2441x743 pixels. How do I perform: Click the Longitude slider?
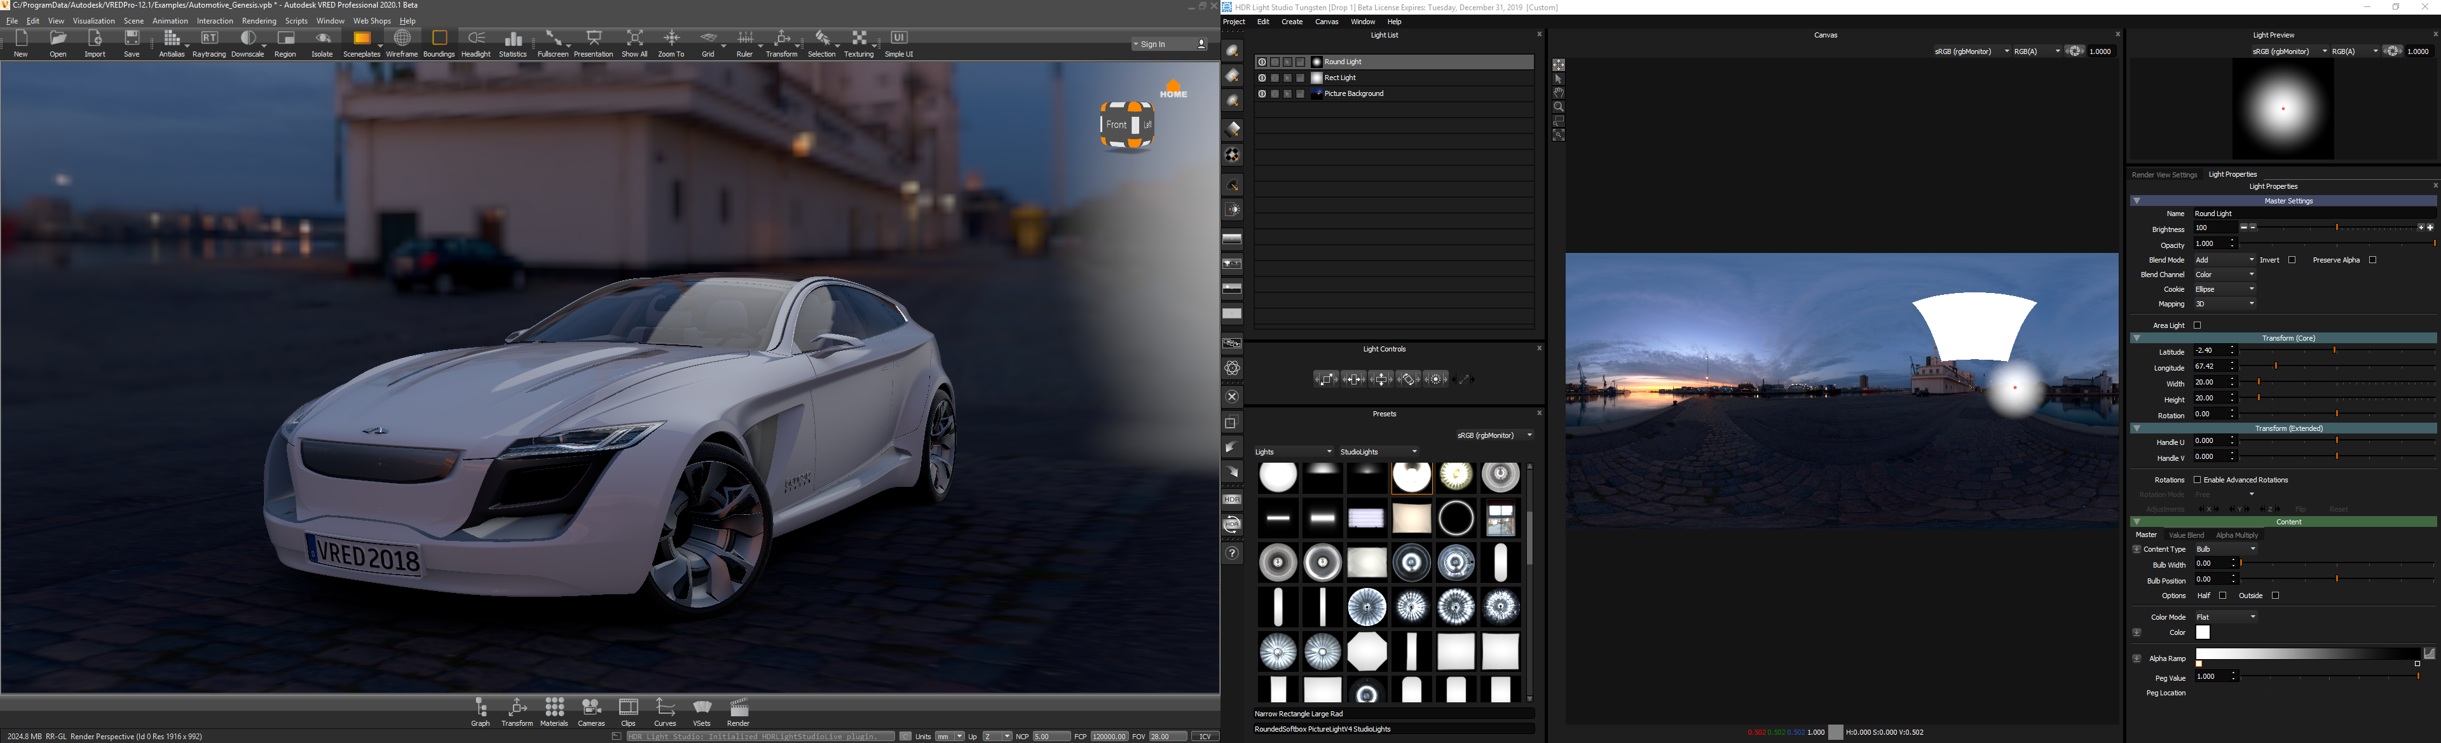click(2338, 367)
